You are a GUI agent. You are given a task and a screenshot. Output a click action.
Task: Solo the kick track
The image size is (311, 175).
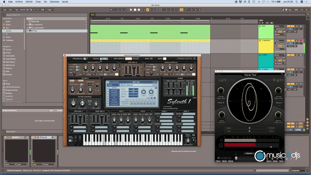click(297, 26)
